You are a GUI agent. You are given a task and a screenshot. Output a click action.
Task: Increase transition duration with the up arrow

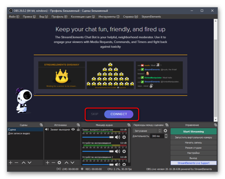[x=166, y=135]
